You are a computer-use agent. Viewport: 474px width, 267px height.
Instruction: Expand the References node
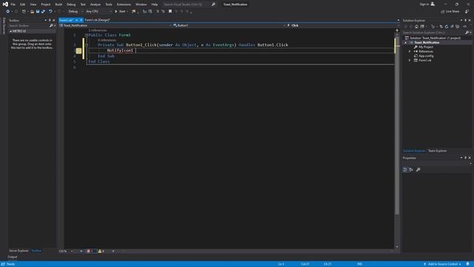410,51
